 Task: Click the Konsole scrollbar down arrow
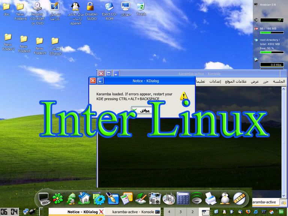click(x=283, y=196)
